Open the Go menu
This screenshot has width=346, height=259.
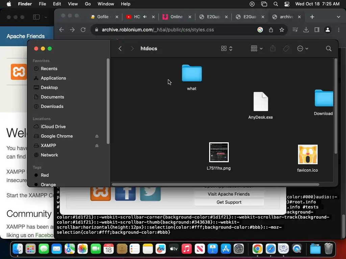point(88,4)
